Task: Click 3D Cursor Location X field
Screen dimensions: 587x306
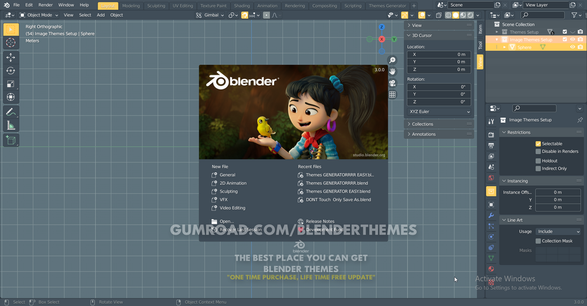Action: point(439,55)
